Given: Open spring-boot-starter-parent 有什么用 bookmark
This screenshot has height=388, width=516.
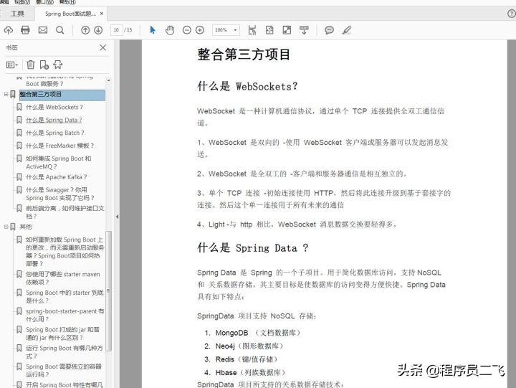Looking at the screenshot, I should (x=65, y=315).
